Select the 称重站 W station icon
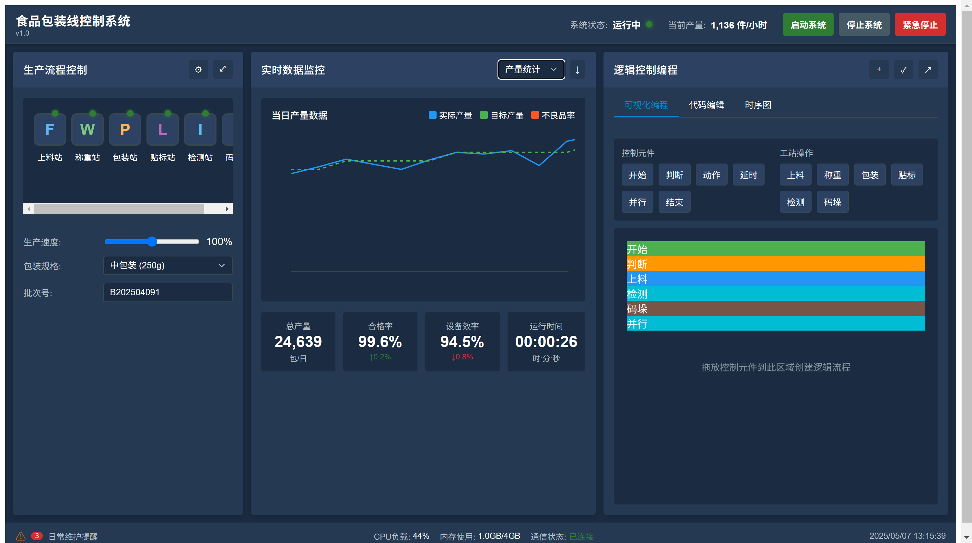Screen dimensions: 972x543 pos(87,129)
